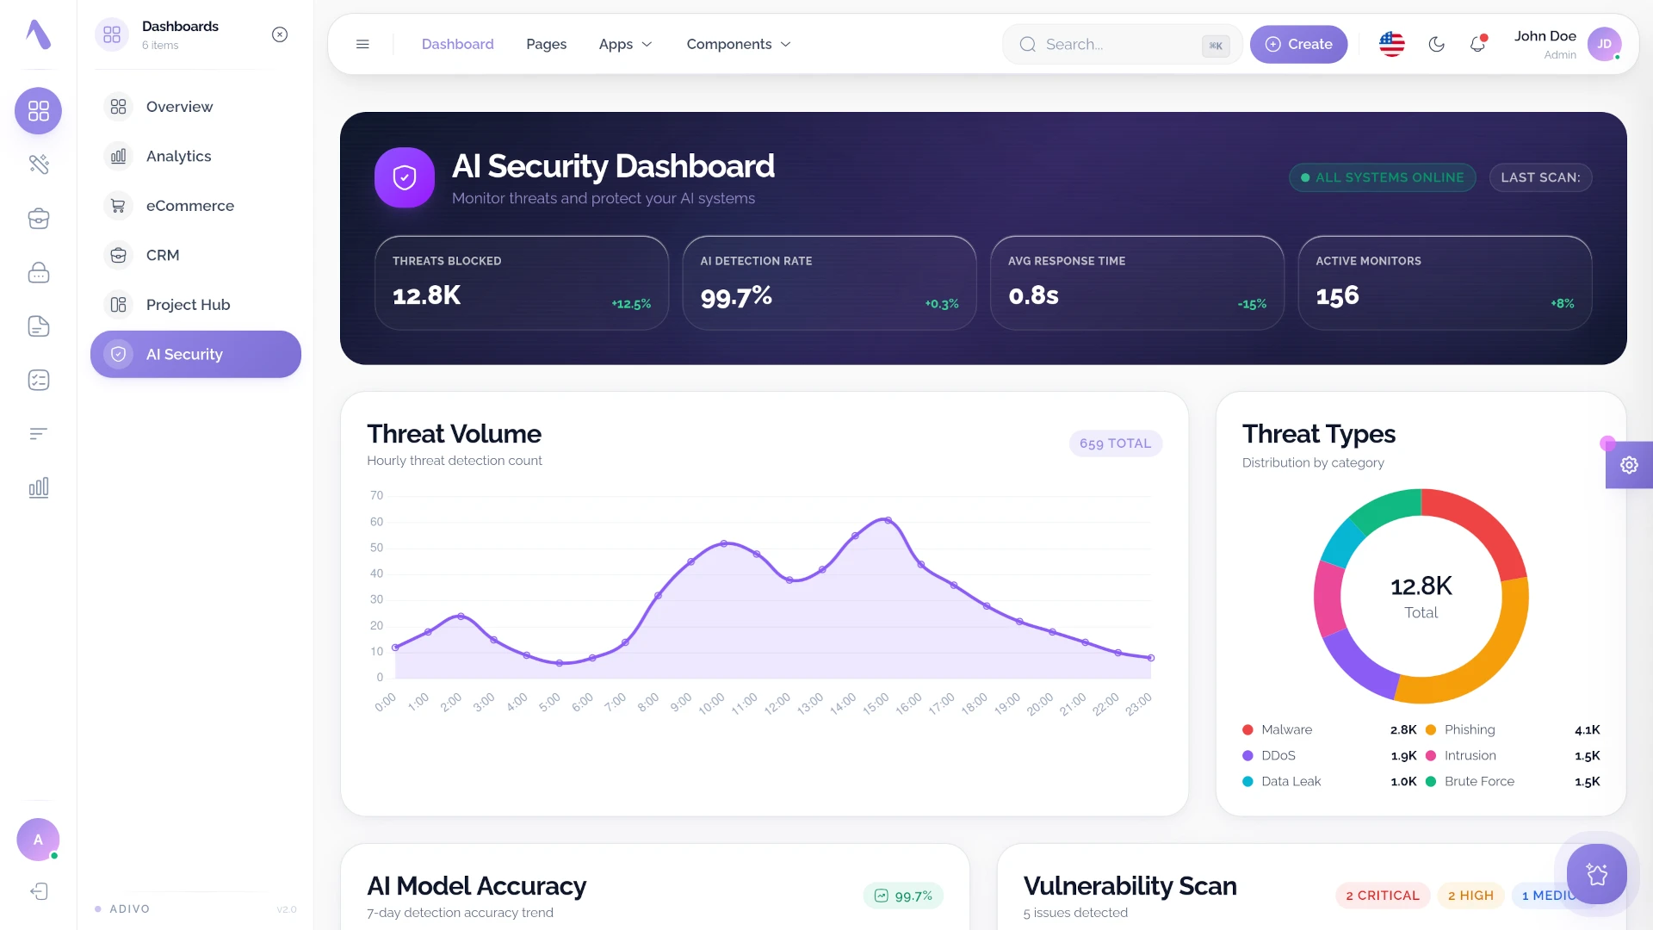Click Malware red legend swatch
The image size is (1653, 930).
pos(1247,729)
